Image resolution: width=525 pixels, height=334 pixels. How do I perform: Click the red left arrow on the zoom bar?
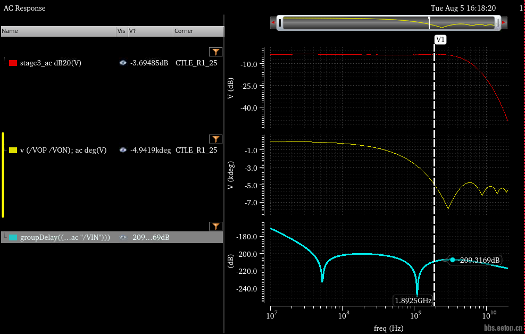[273, 22]
